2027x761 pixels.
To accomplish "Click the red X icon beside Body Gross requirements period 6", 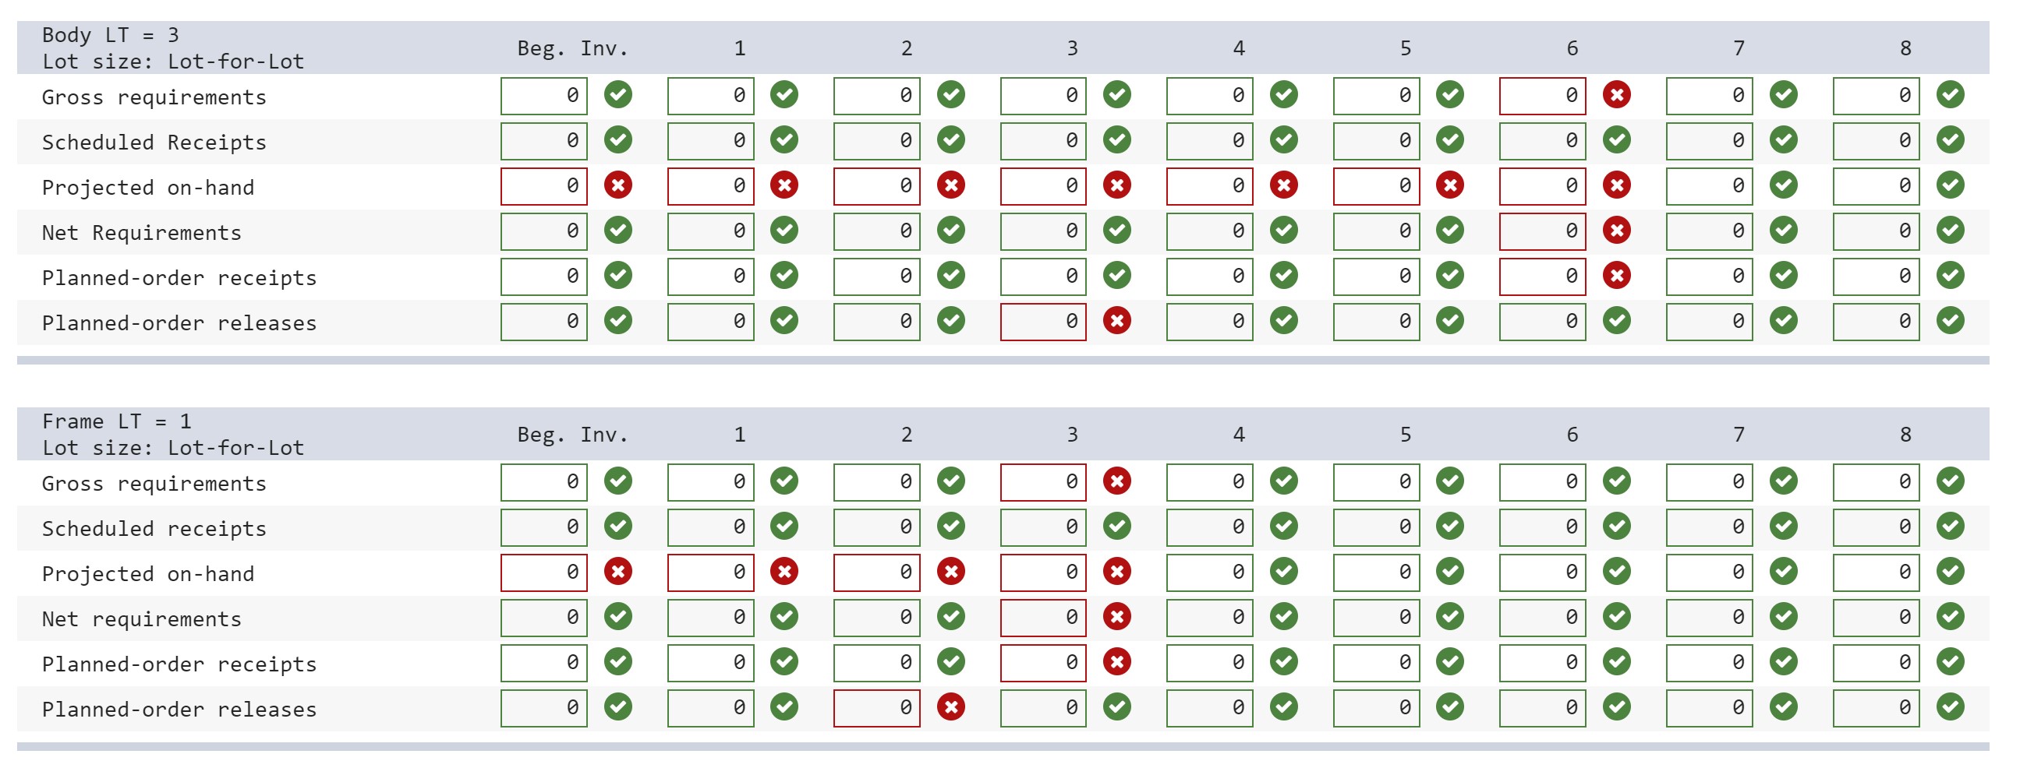I will (1617, 95).
